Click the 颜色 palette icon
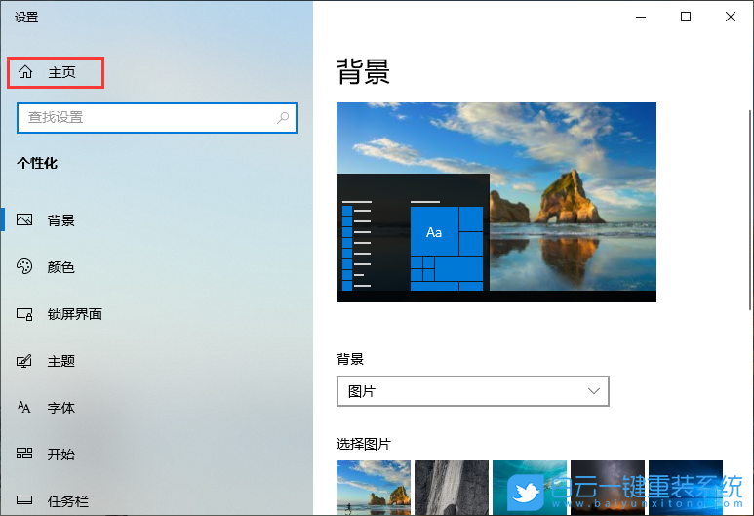 [x=24, y=266]
